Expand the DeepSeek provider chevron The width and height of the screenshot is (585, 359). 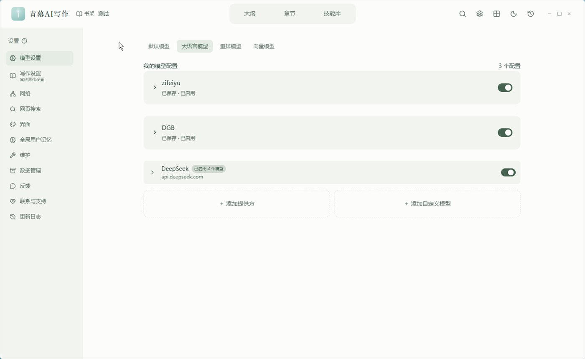(x=153, y=172)
